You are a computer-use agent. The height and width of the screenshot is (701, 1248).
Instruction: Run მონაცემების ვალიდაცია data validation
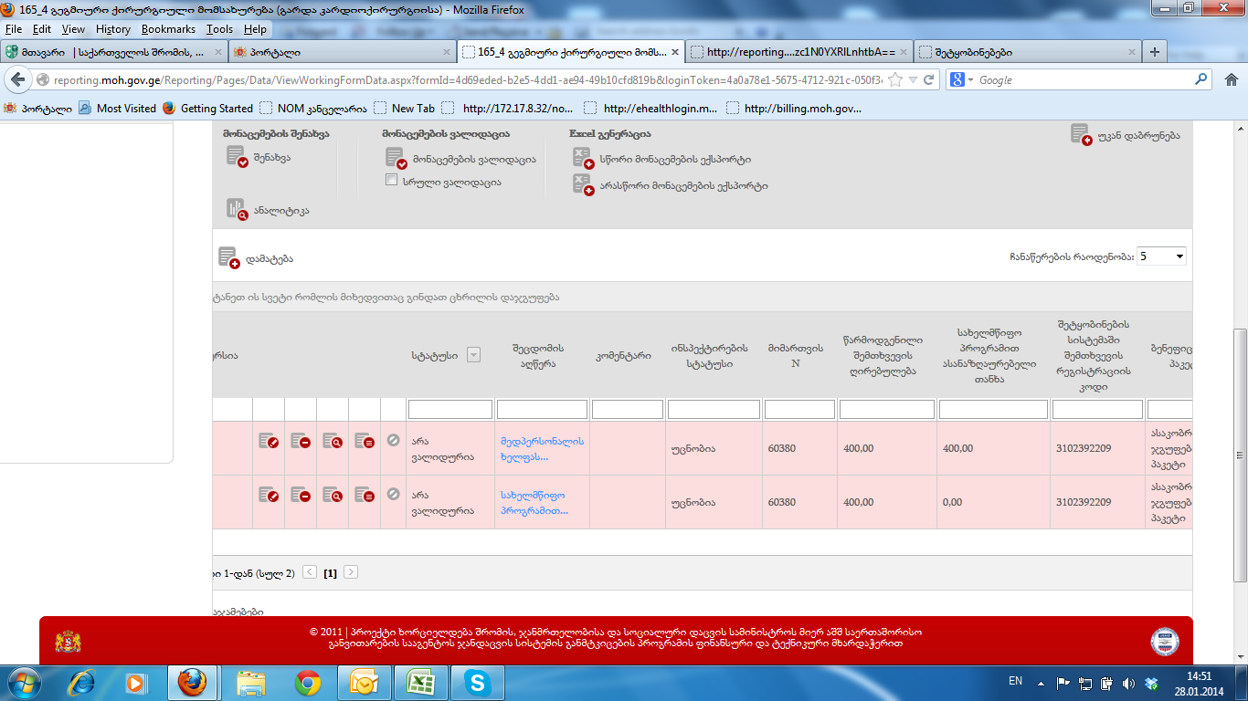pos(397,159)
